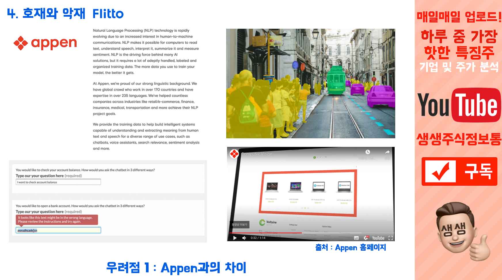The width and height of the screenshot is (502, 280).
Task: Click the red 구독 subscribe button
Action: [459, 171]
